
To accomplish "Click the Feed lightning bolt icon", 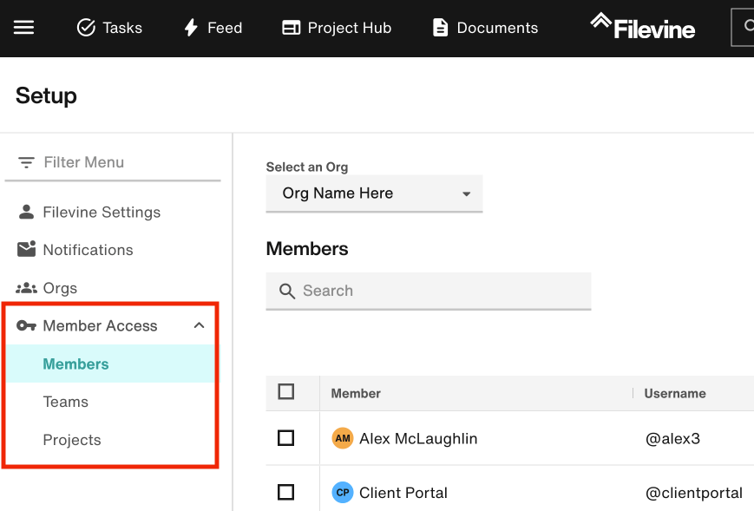I will pyautogui.click(x=191, y=28).
